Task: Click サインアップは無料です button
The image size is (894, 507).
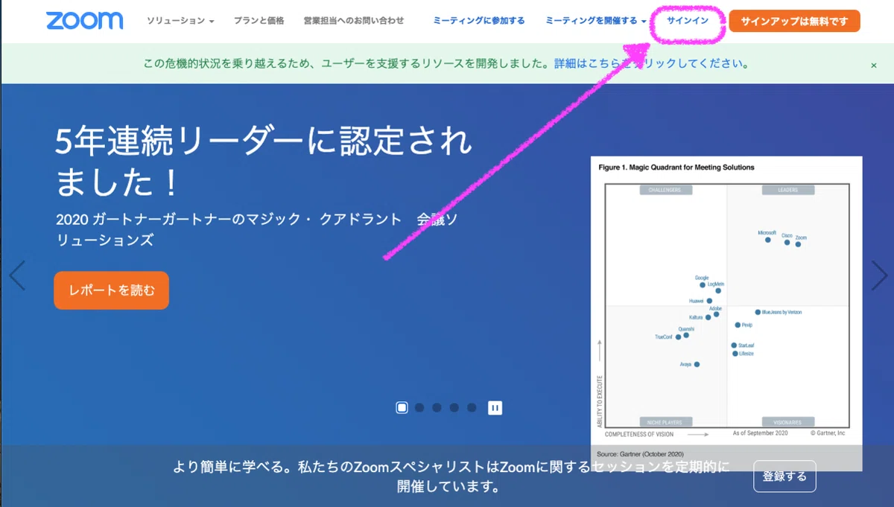Action: [x=794, y=22]
